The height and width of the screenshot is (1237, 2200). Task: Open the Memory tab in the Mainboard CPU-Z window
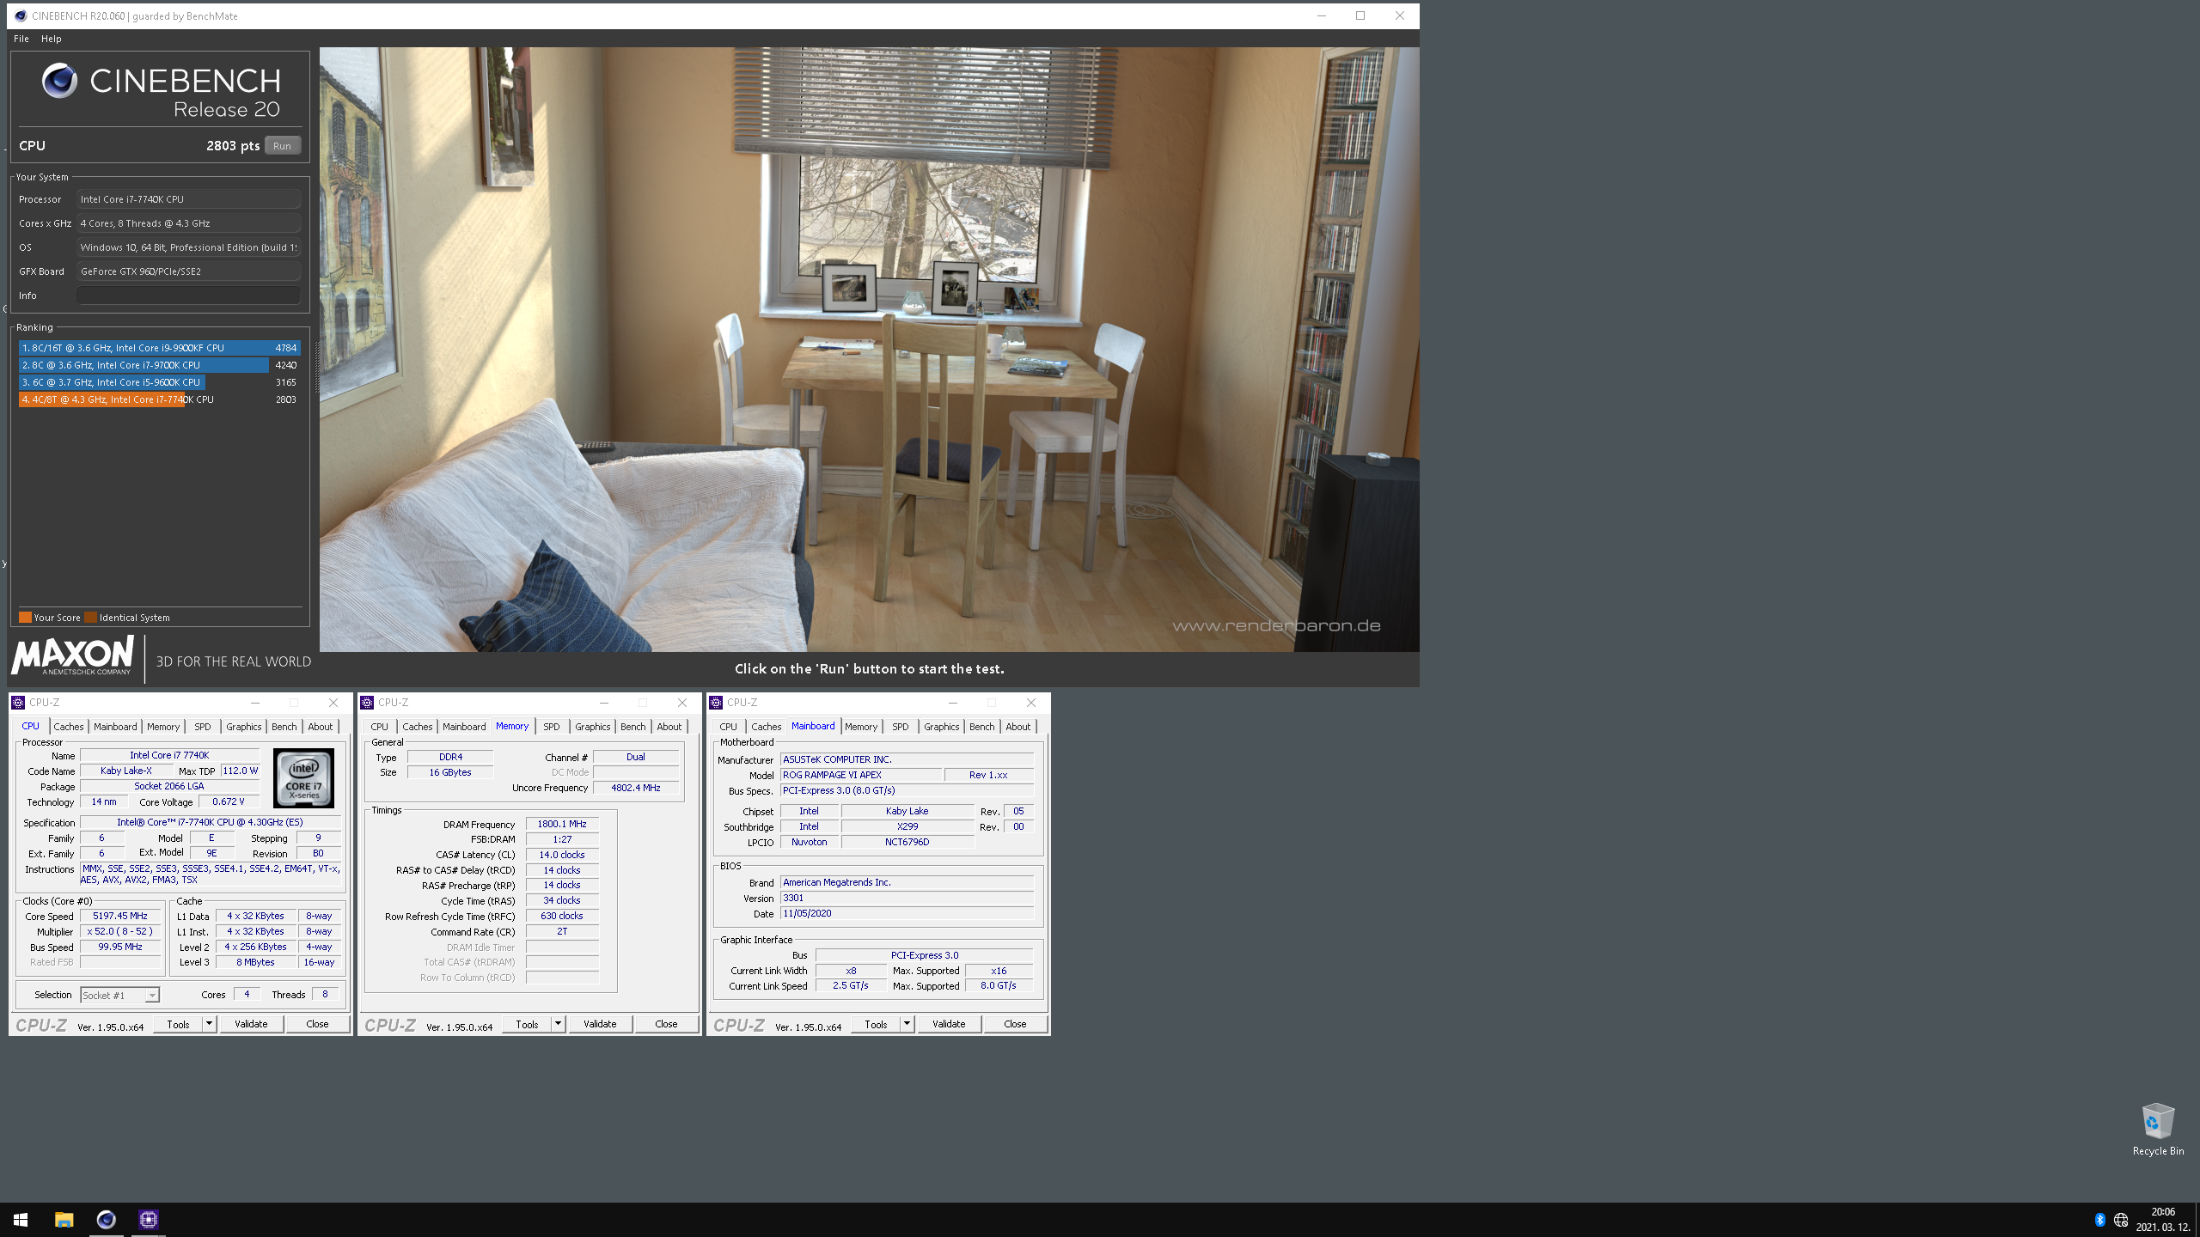(x=861, y=727)
